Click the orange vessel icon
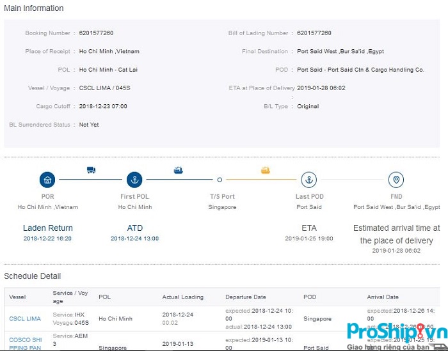 [266, 170]
